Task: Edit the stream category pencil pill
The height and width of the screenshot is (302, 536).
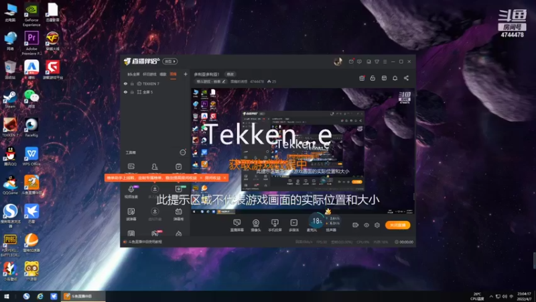Action: click(x=211, y=81)
